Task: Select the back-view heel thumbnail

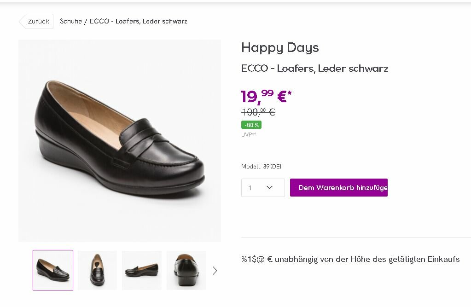Action: click(x=186, y=270)
